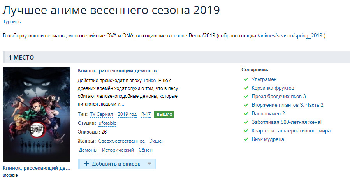The width and height of the screenshot is (350, 185).
Task: Click the checkmark next to Внук мудреца
Action: 246,139
